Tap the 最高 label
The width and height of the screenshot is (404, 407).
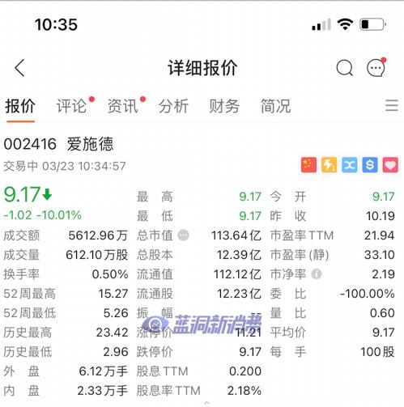coord(155,197)
